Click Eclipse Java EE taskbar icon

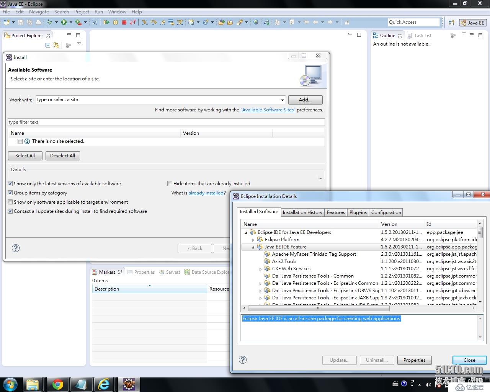pos(128,384)
